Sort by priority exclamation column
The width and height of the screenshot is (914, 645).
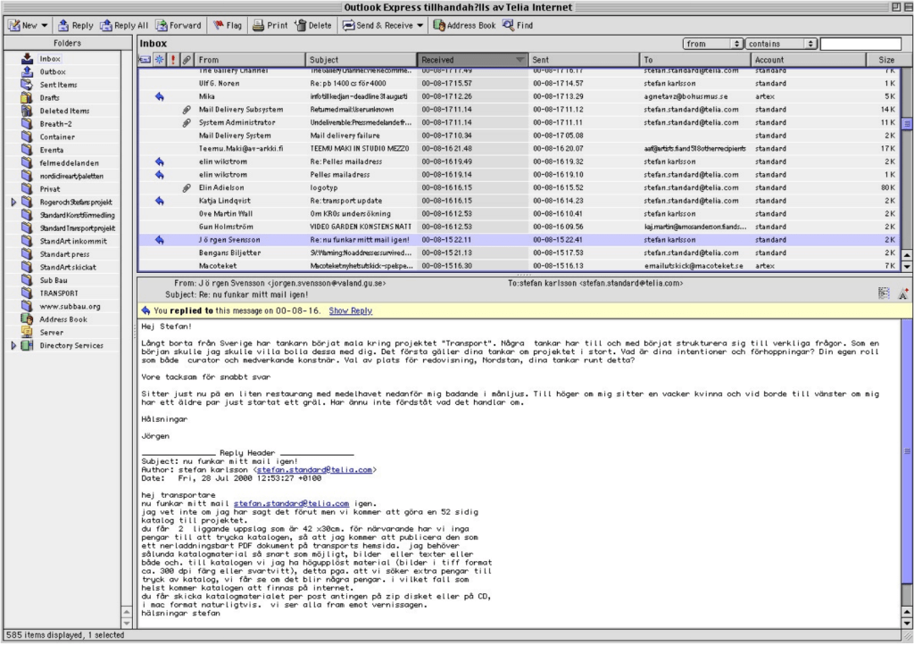pyautogui.click(x=172, y=60)
